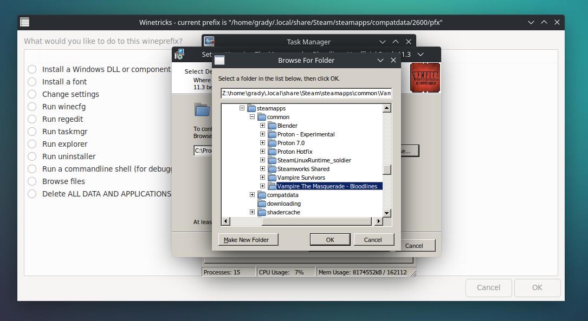Click the vertical scrollbar thumb in folder tree

coord(386,169)
